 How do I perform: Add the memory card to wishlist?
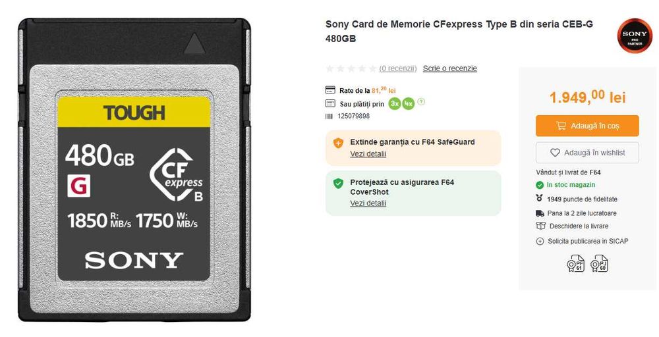pyautogui.click(x=587, y=153)
